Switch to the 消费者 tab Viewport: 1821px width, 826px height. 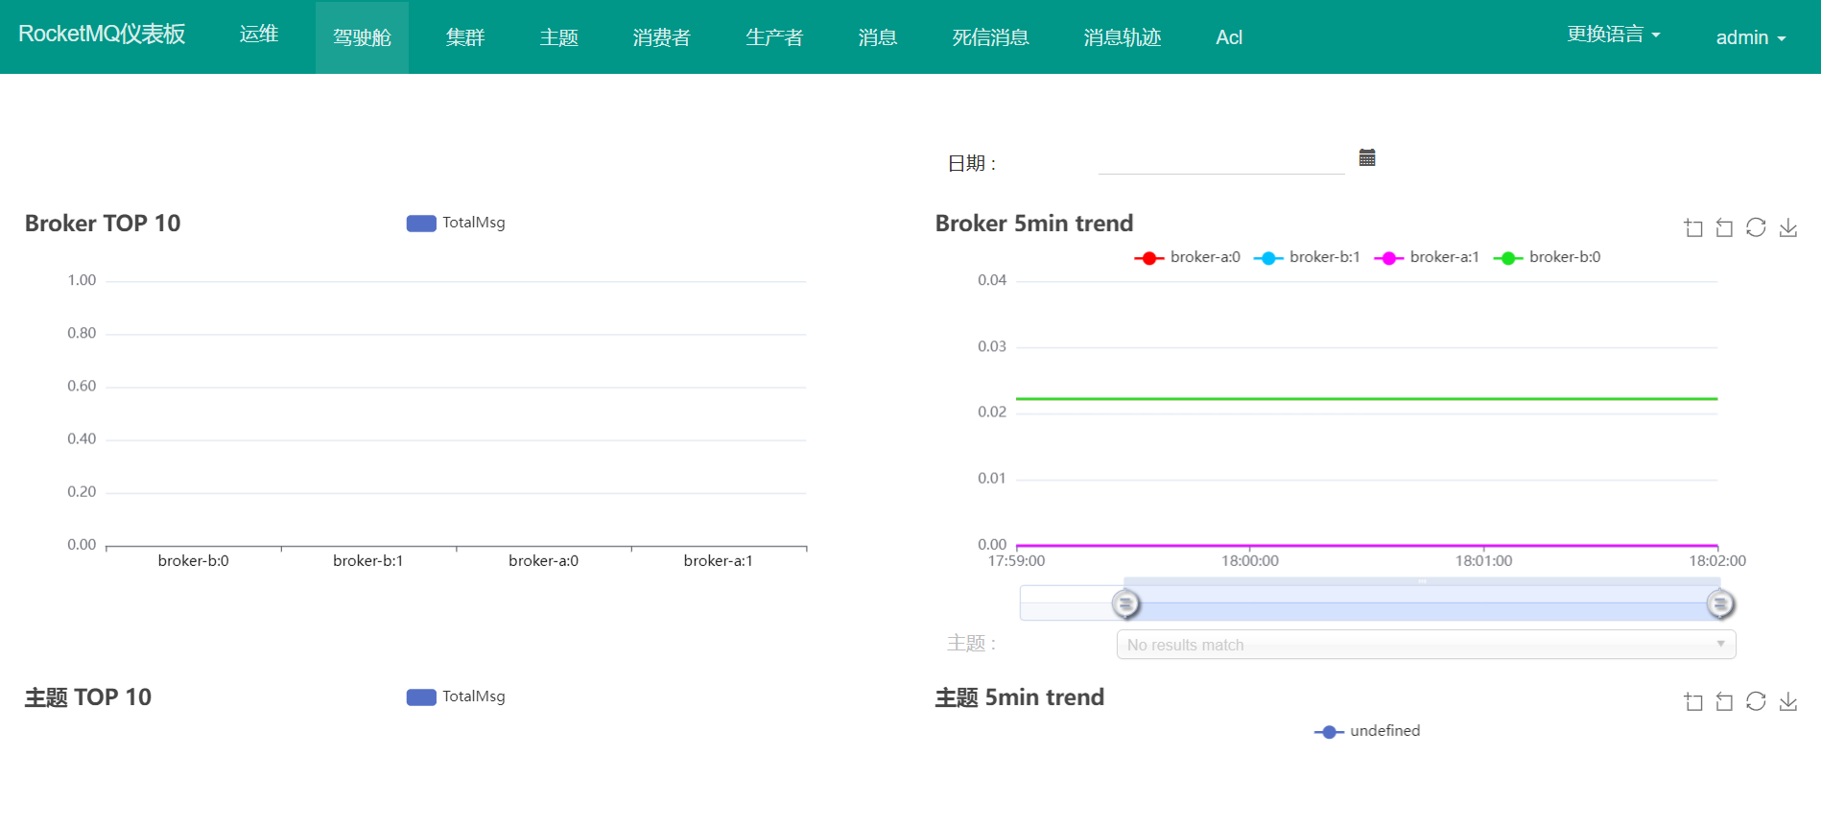[662, 37]
